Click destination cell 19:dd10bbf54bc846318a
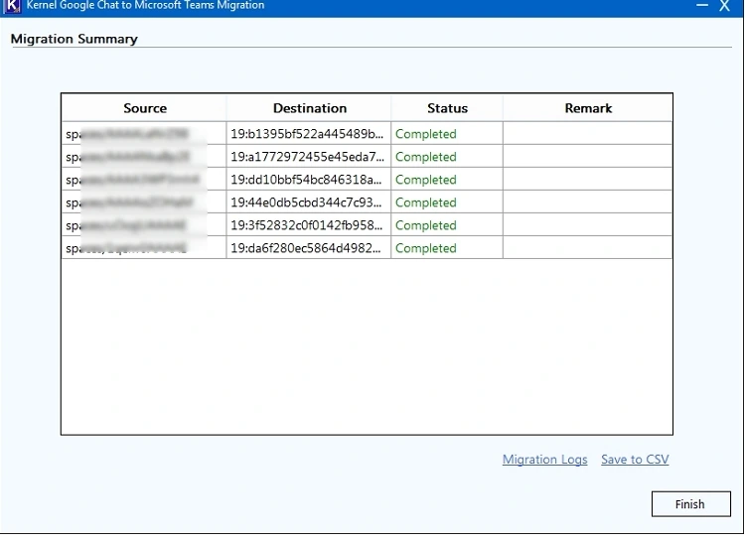 tap(307, 180)
